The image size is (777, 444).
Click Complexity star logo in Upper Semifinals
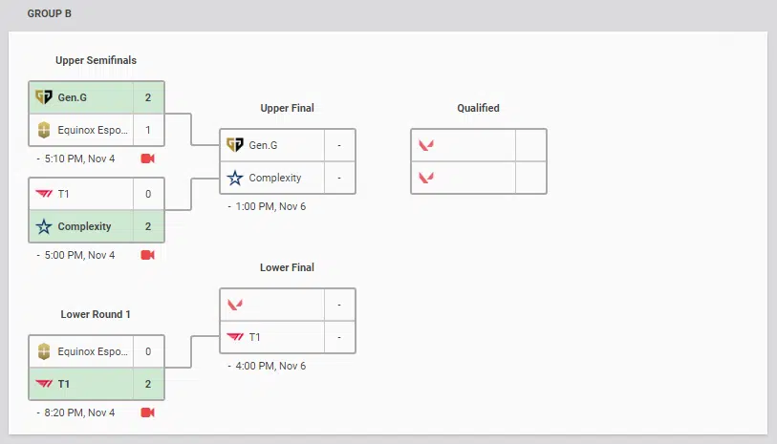[x=43, y=226]
